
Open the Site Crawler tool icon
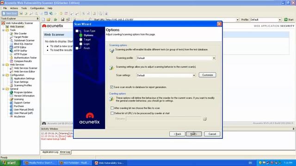coord(11,34)
